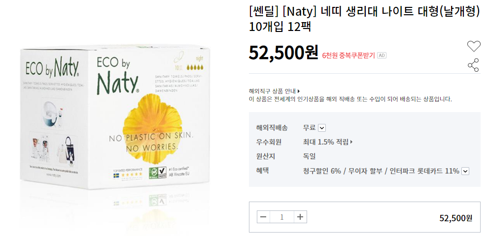This screenshot has height=236, width=488.
Task: Select the [Naty] 네띠 생리대 product title
Action: [364, 19]
